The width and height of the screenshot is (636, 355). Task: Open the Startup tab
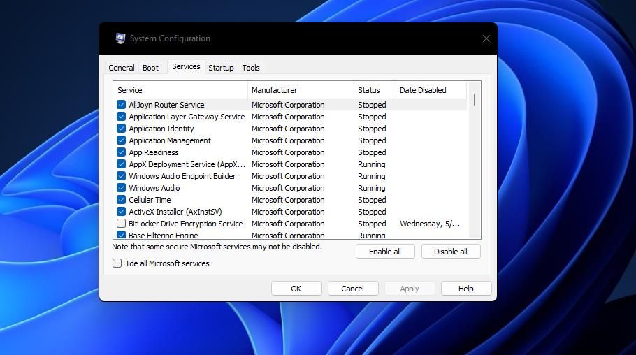(x=221, y=68)
